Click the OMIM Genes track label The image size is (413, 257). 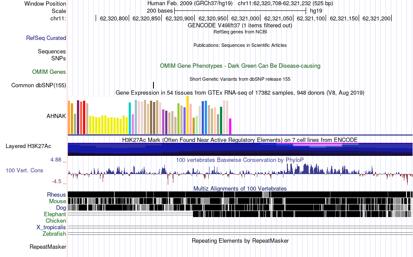49,72
